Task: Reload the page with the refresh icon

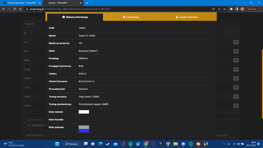Action: [x=15, y=9]
